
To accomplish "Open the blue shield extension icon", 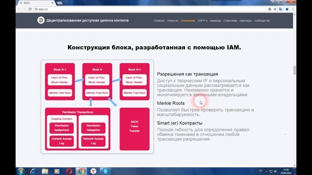I will (287, 9).
